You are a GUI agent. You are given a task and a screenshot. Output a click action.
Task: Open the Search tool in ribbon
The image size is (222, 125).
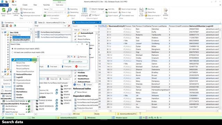(x=9, y=11)
